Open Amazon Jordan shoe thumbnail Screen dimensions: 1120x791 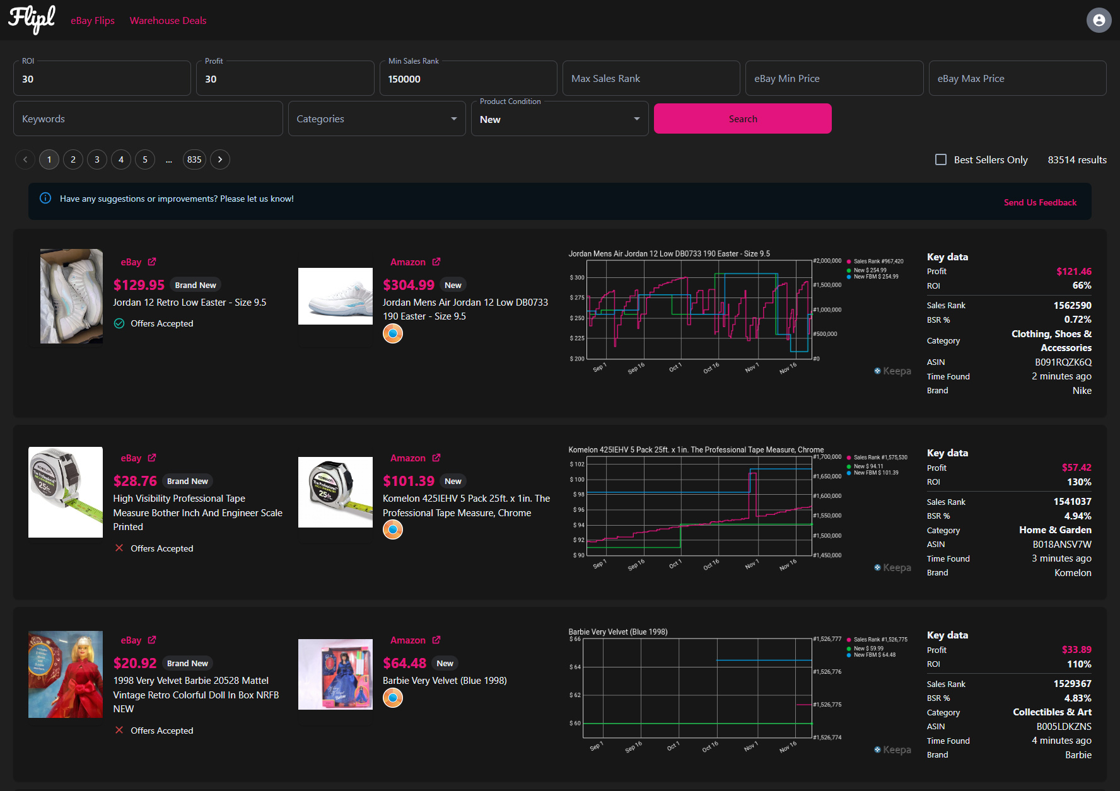point(335,296)
